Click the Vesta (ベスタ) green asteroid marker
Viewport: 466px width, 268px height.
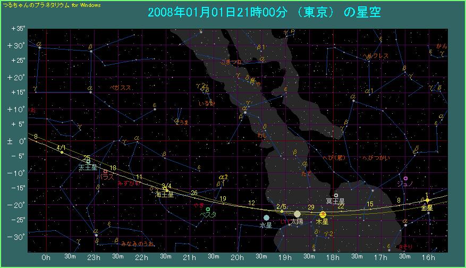[x=208, y=209]
